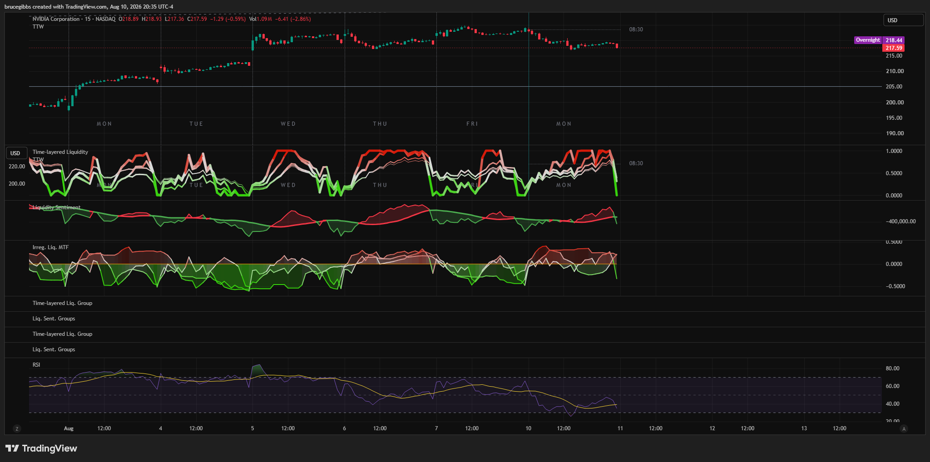Click the 80.00 RSI scale label

click(892, 369)
